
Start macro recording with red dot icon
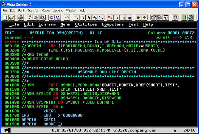click(110, 17)
